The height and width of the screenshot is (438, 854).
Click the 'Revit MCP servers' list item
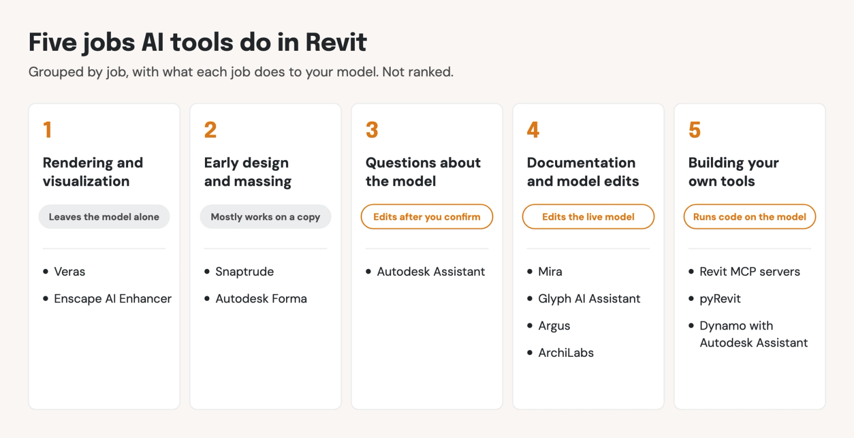tap(749, 272)
